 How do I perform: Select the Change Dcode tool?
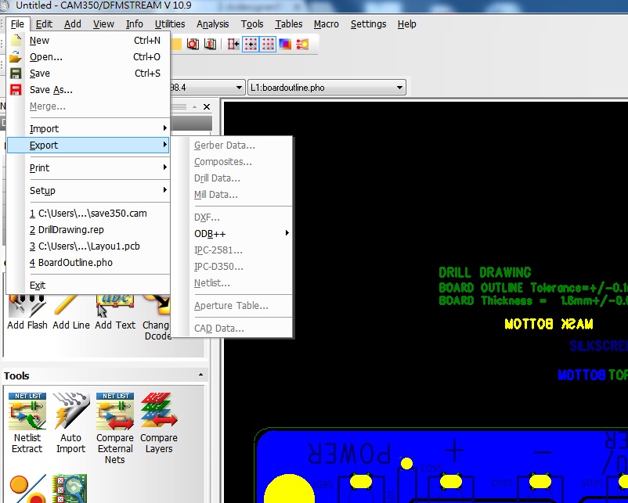pyautogui.click(x=157, y=318)
